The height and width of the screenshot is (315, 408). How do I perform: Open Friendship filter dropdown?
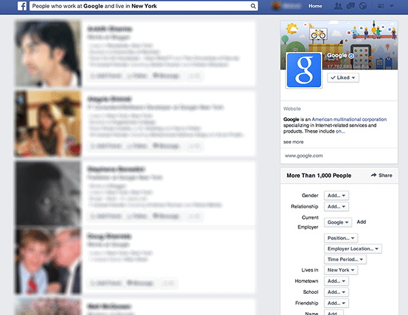(x=336, y=303)
